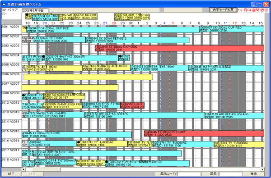Viewport: 271px width, 178px height.
Task: Click the horizontal scrollbar left arrow
Action: (23, 169)
